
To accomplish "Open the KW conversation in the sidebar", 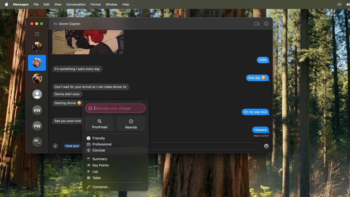I will [x=37, y=110].
